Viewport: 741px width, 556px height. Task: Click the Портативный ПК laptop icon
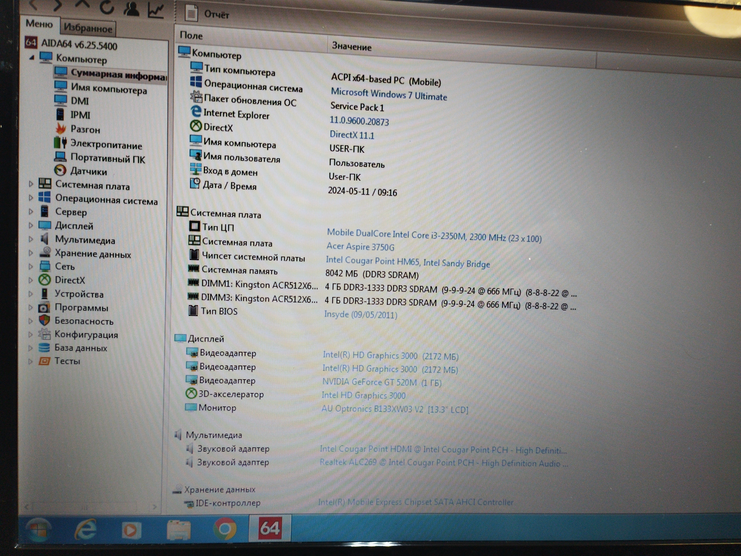[60, 157]
